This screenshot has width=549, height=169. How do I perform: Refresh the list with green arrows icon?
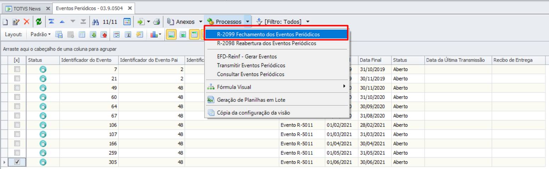39,22
